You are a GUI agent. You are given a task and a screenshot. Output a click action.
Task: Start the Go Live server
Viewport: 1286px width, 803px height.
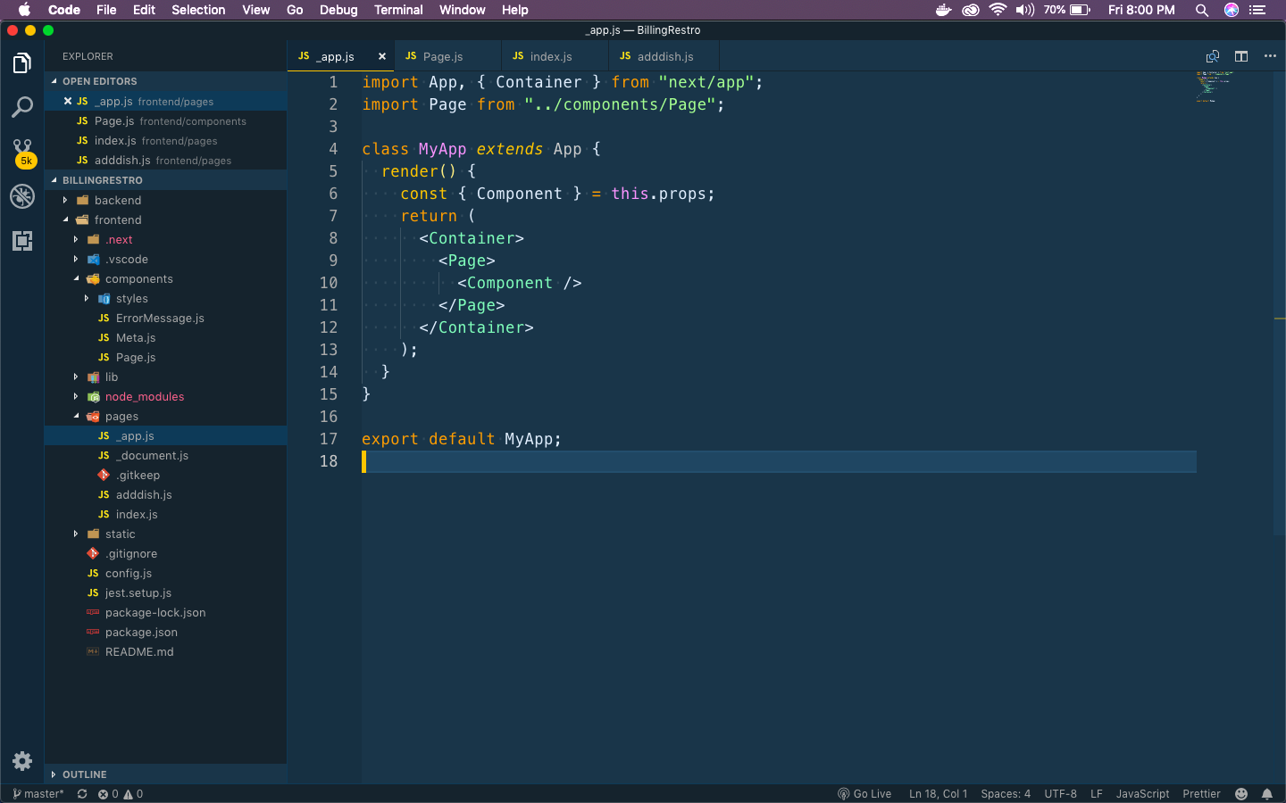pyautogui.click(x=864, y=794)
